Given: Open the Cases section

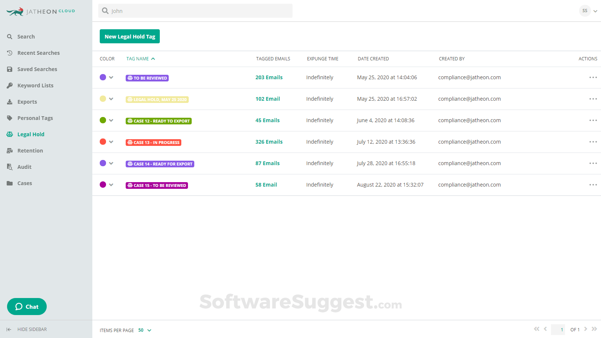Looking at the screenshot, I should [x=24, y=183].
